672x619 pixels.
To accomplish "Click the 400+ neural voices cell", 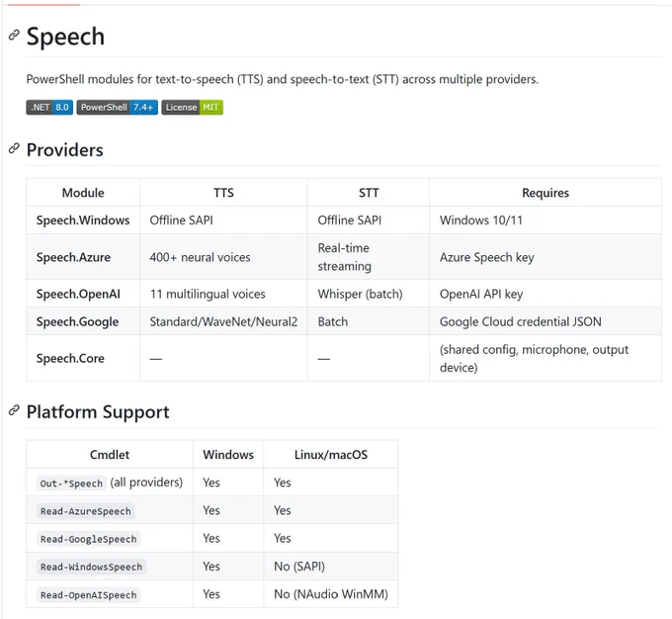I will coord(223,257).
